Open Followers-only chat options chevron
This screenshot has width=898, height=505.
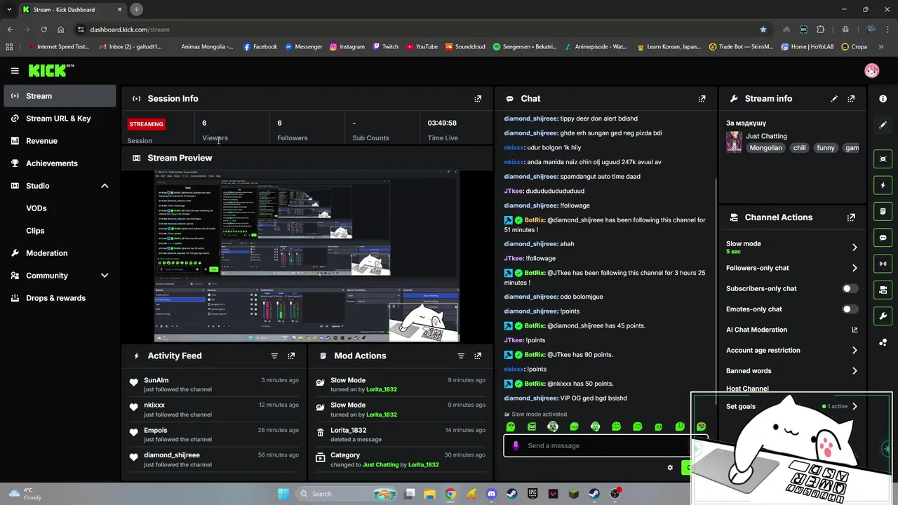coord(855,268)
